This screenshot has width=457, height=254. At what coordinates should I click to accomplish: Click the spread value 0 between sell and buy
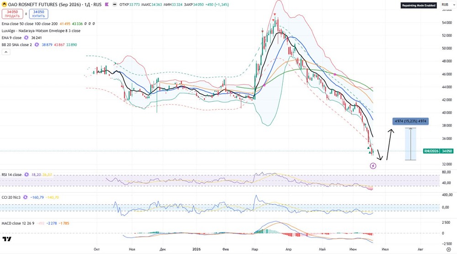point(26,14)
